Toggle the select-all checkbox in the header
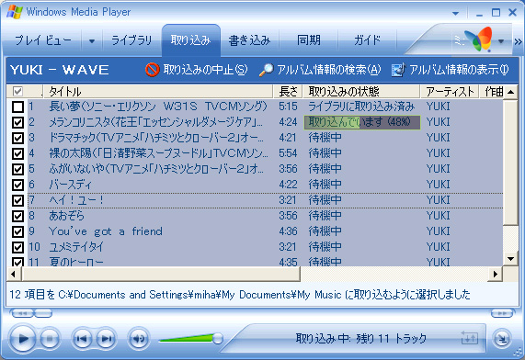Image resolution: width=525 pixels, height=360 pixels. pos(17,91)
